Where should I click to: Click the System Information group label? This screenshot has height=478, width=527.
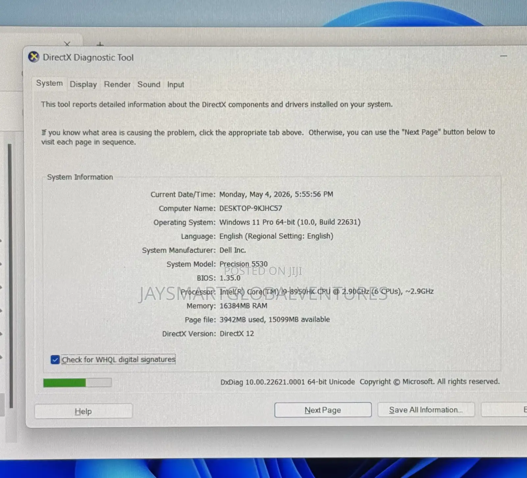[80, 177]
